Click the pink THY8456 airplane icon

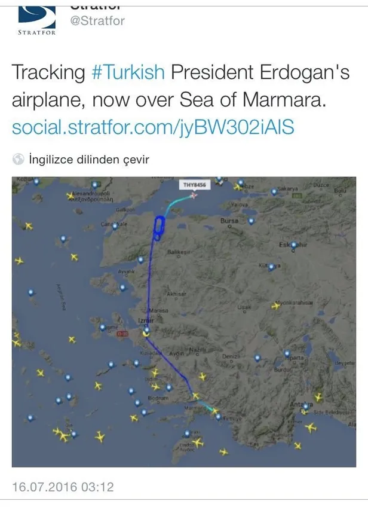(x=193, y=195)
